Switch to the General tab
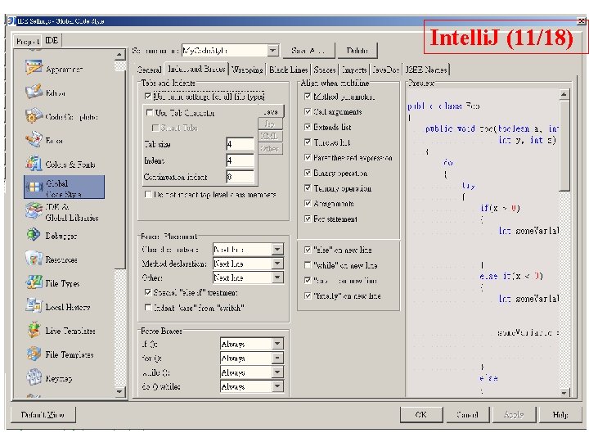The height and width of the screenshot is (442, 589). pos(149,70)
